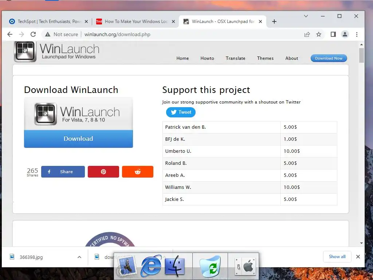
Task: Open the Home menu item
Action: [182, 58]
